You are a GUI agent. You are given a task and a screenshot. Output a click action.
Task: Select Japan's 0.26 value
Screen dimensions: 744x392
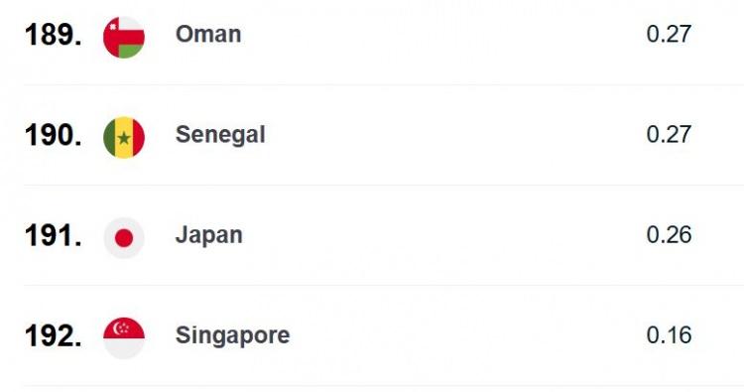[669, 235]
